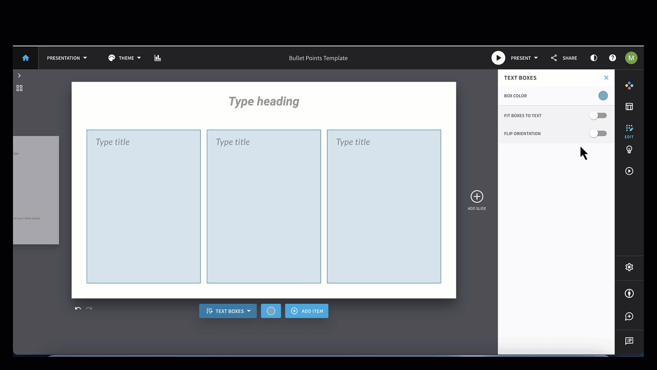Viewport: 657px width, 370px height.
Task: Open the TEXT BOXES toolbar dropdown
Action: (228, 311)
